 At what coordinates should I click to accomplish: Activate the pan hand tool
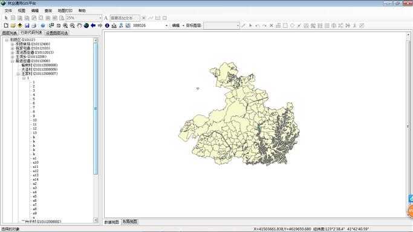tap(79, 25)
